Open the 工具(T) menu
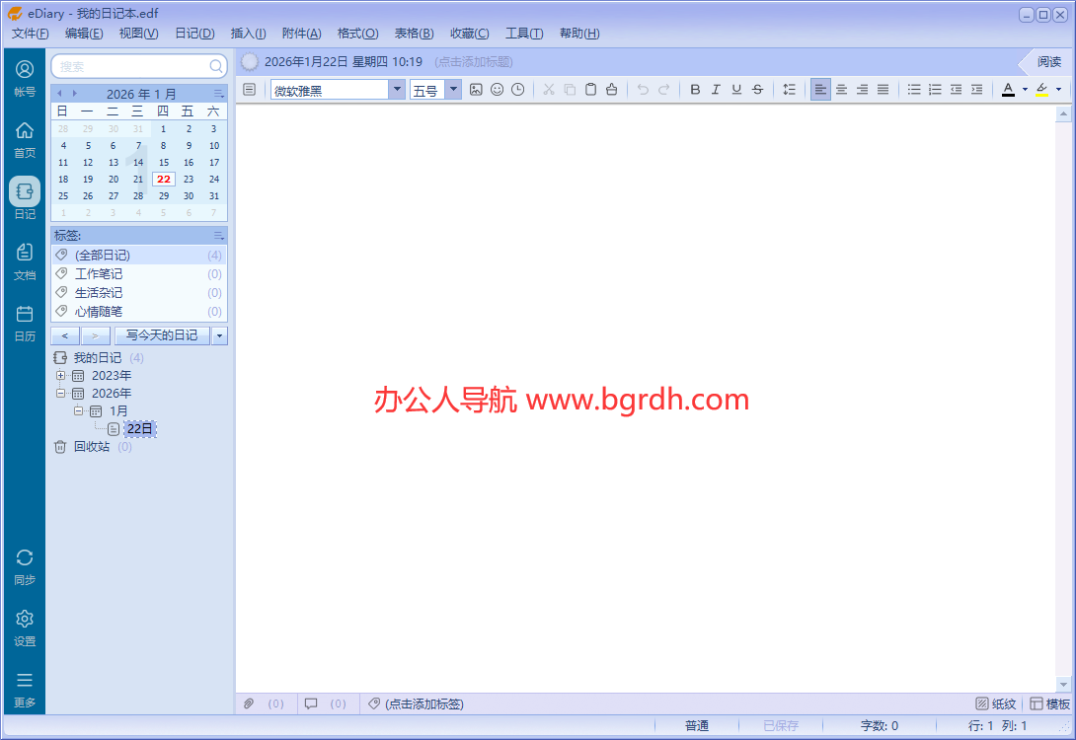 [524, 33]
